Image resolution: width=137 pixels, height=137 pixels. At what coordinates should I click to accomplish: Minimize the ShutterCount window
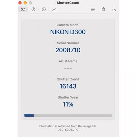(x=25, y=3)
